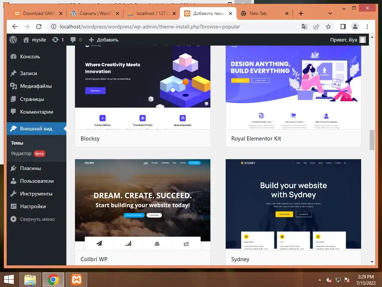Open the Windows Start menu
The image size is (382, 287).
[9, 280]
